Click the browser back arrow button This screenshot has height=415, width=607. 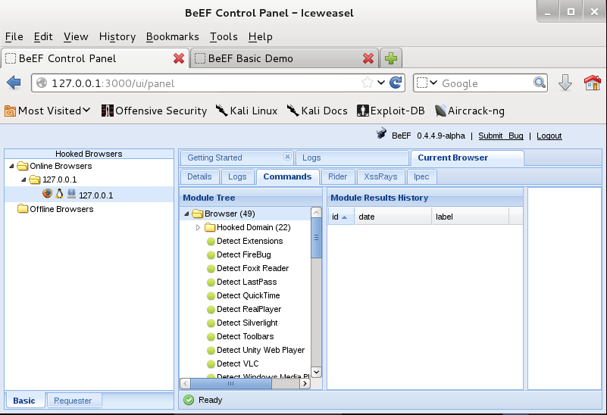pos(14,83)
